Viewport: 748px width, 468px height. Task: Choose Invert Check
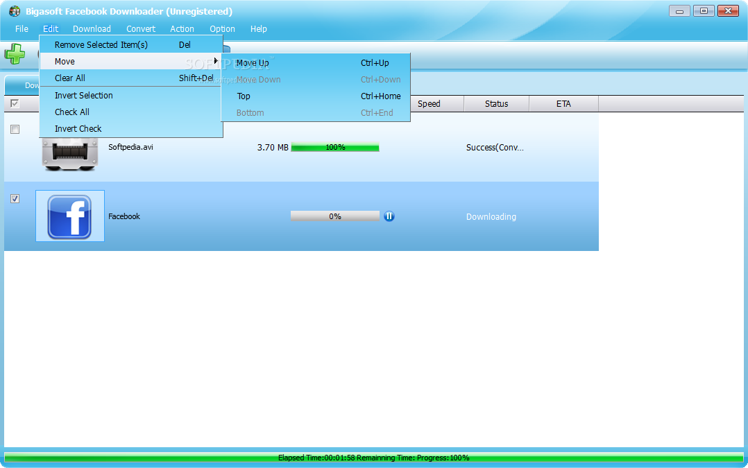(131, 129)
